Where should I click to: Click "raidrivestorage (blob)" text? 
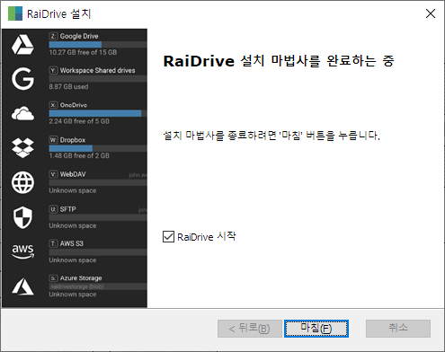pos(77,286)
